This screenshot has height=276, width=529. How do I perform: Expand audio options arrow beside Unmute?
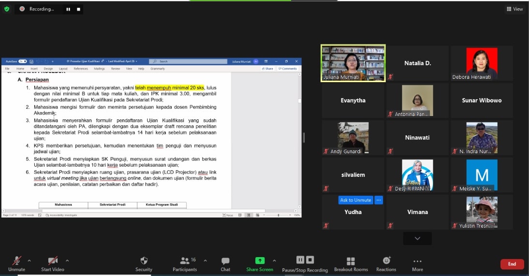(29, 261)
